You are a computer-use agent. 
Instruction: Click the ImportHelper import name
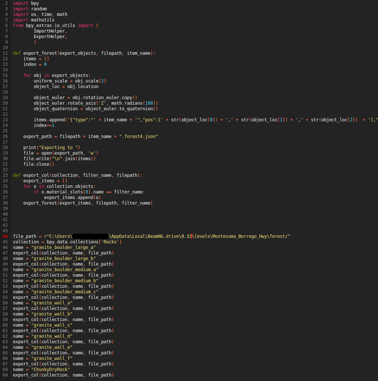[x=50, y=31]
